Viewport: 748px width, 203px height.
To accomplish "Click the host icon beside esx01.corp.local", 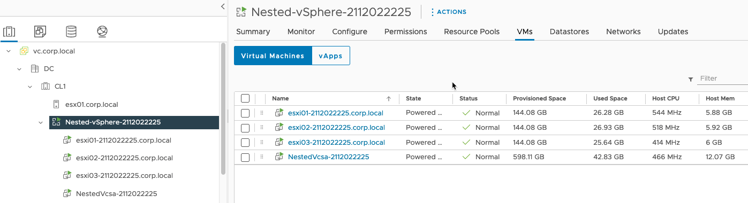I will (x=56, y=104).
